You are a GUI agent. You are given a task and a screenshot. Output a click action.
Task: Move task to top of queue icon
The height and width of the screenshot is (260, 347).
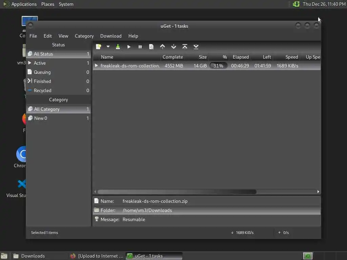point(185,47)
